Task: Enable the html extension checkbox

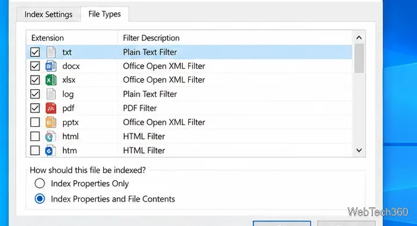Action: click(35, 136)
